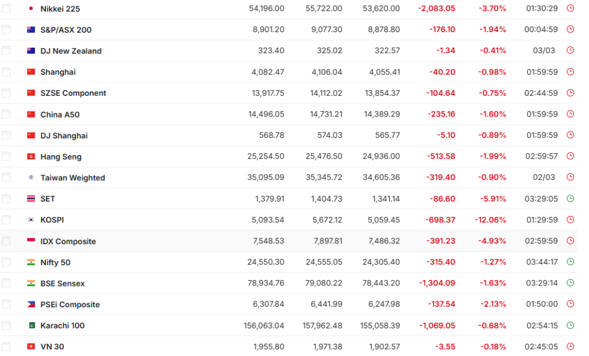
Task: Click the red clock icon in the KOSPI row
Action: [x=570, y=220]
